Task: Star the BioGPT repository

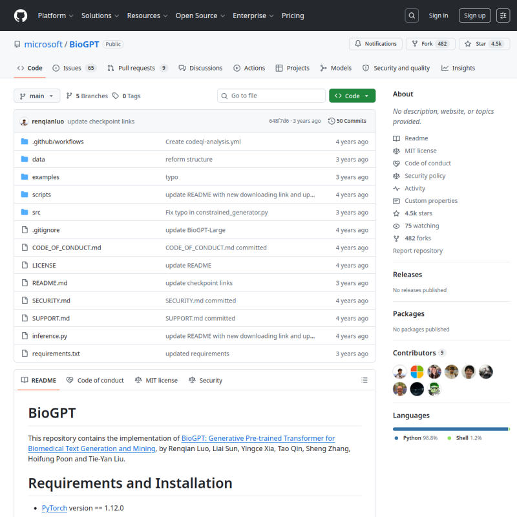Action: [484, 44]
